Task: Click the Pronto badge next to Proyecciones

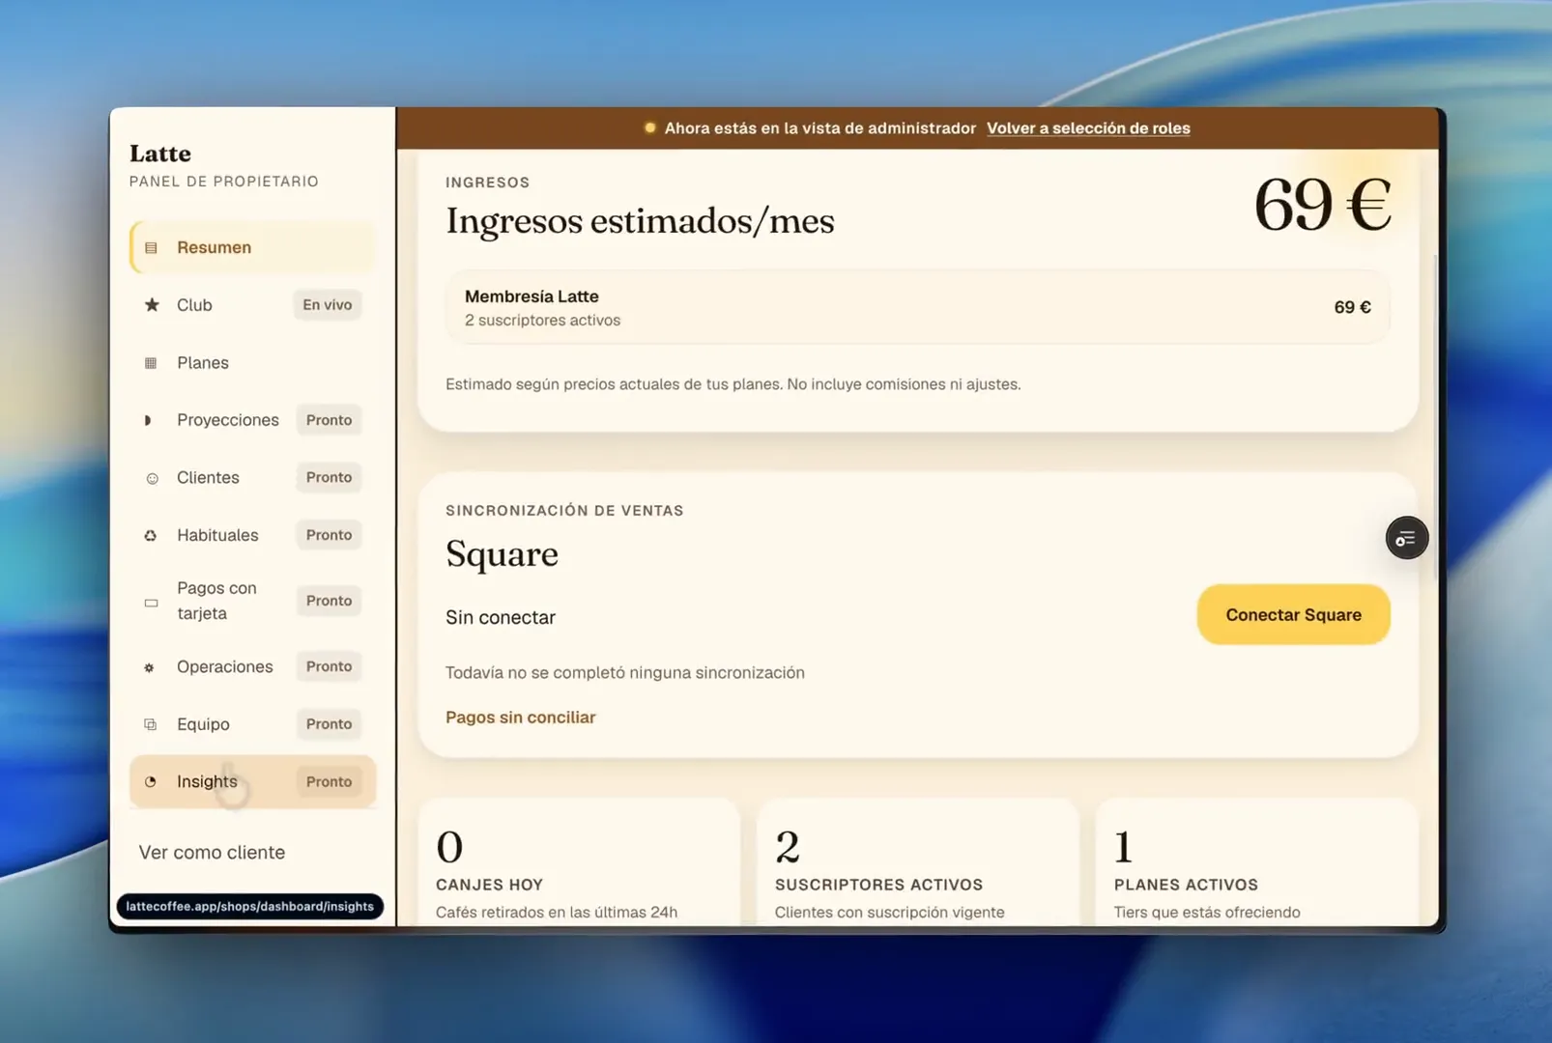Action: [329, 420]
